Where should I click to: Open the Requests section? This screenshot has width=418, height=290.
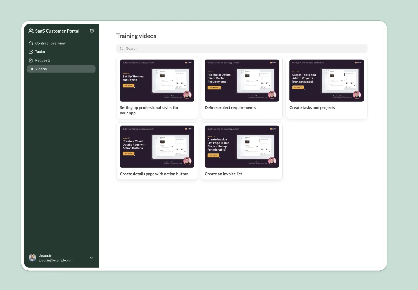coord(61,60)
